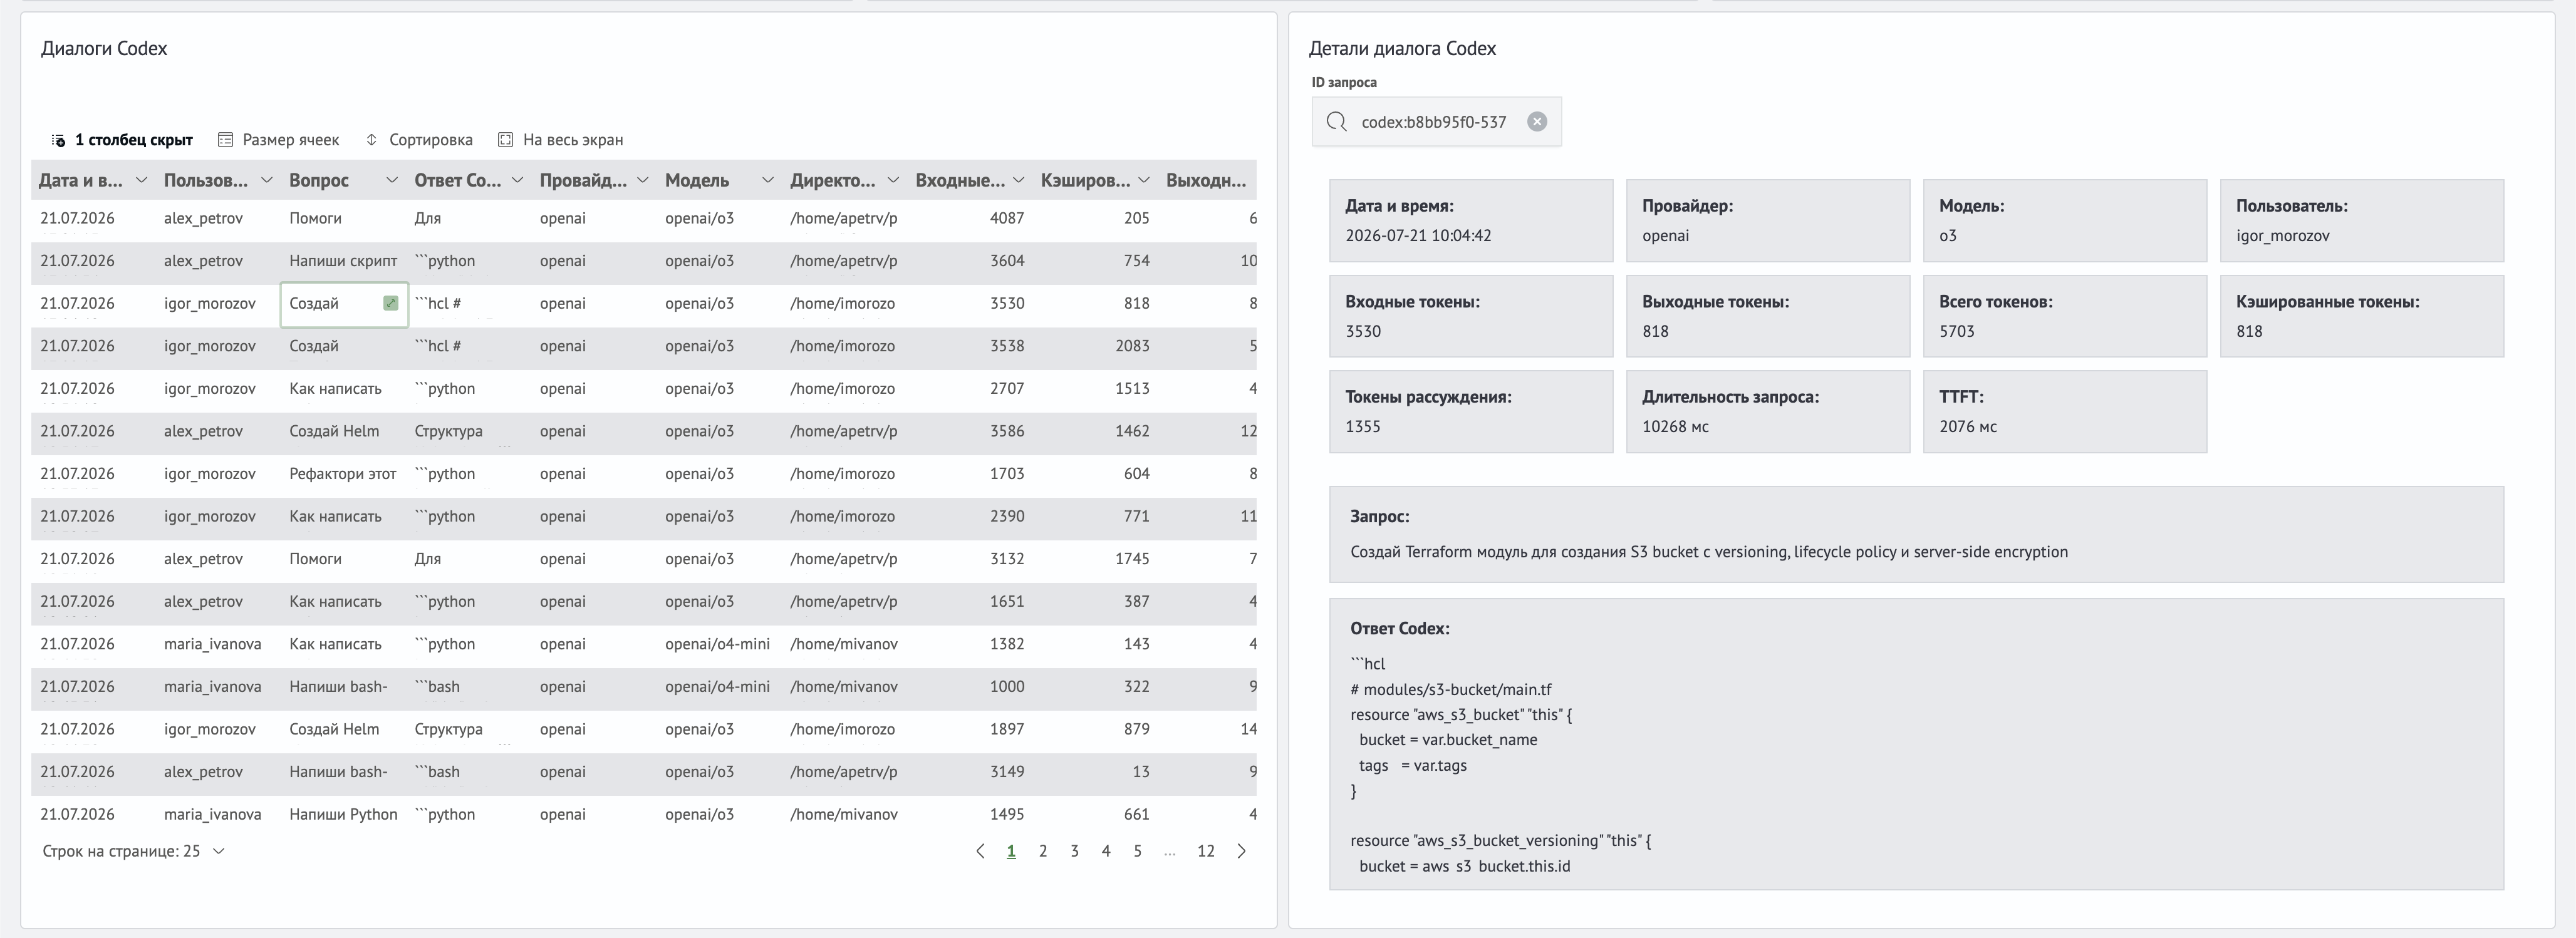
Task: Clear the ID запроса search field
Action: [1537, 122]
